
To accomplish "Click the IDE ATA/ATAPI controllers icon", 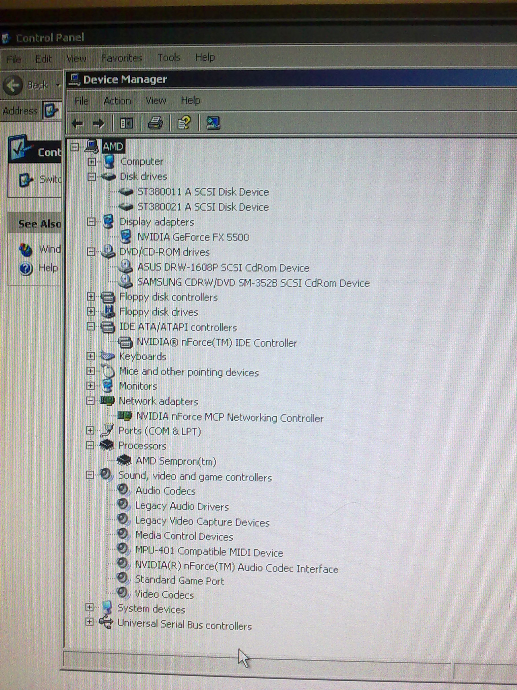I will click(108, 327).
